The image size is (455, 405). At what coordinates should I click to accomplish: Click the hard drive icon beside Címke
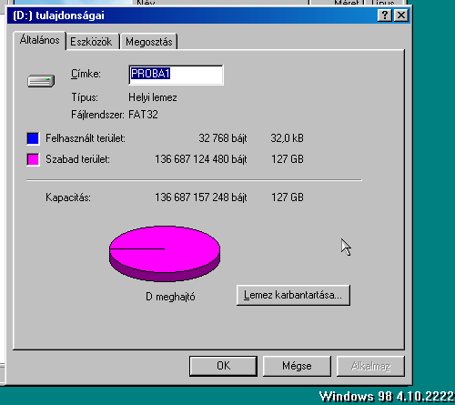(41, 81)
